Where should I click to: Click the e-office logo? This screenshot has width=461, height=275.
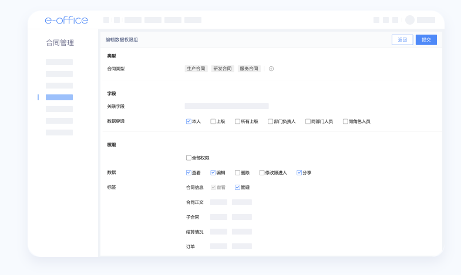pyautogui.click(x=66, y=21)
